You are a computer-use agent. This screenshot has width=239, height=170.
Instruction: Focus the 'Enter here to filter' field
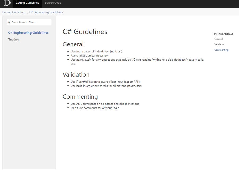tap(31, 23)
